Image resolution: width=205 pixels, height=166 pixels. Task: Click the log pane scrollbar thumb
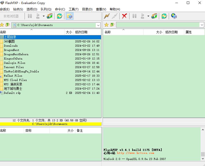203,154
